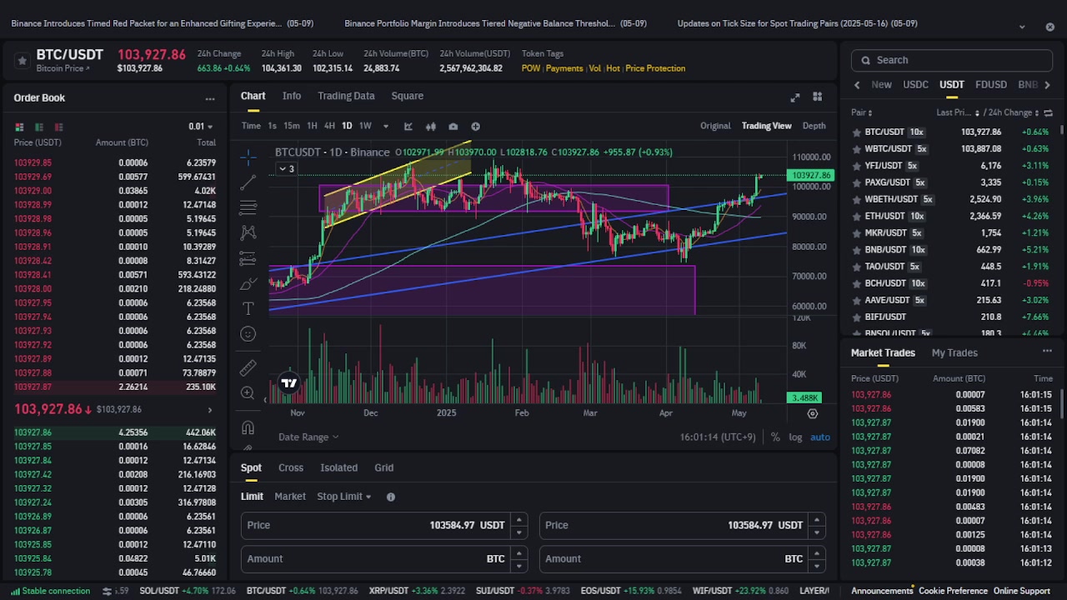The image size is (1067, 600).
Task: Open the Market Trades options menu
Action: 1047,351
